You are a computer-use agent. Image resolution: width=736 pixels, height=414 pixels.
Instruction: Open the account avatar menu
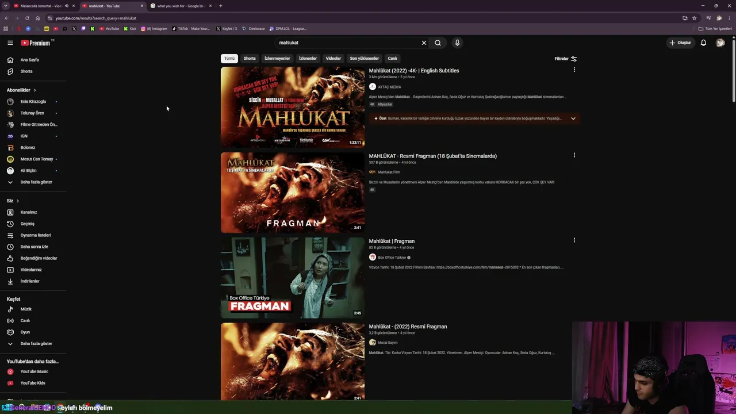tap(720, 43)
